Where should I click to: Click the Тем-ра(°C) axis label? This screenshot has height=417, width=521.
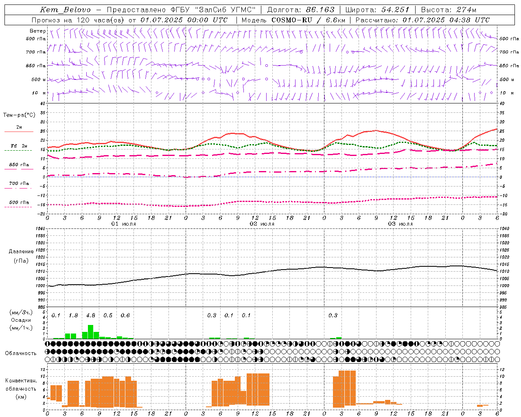click(20, 115)
